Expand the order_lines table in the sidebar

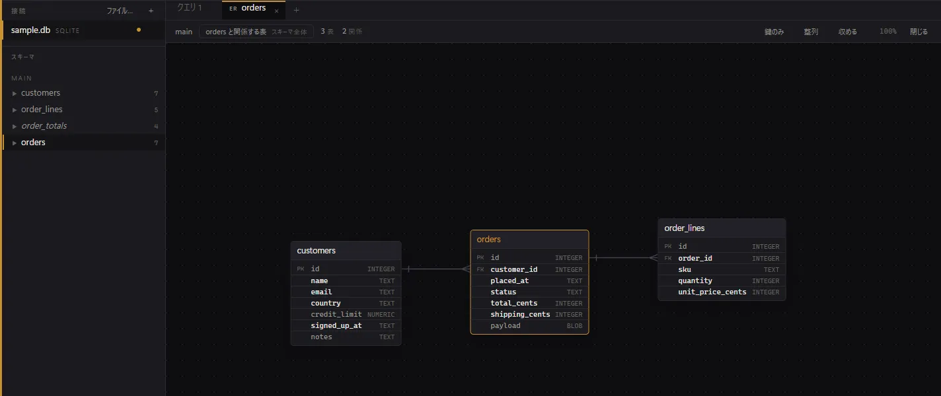(15, 110)
